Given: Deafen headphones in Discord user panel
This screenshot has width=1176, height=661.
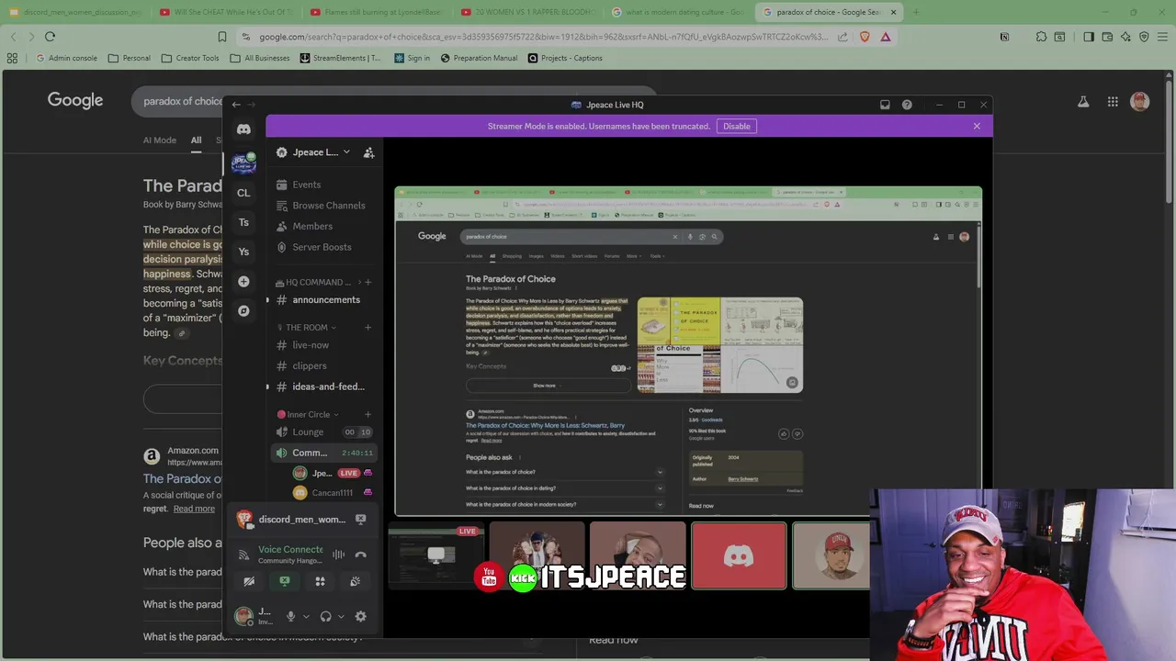Looking at the screenshot, I should (x=325, y=616).
